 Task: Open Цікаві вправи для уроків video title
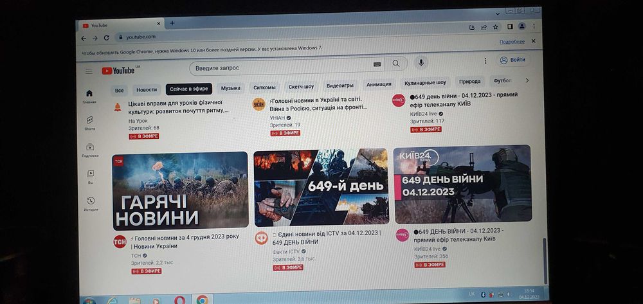coord(178,107)
